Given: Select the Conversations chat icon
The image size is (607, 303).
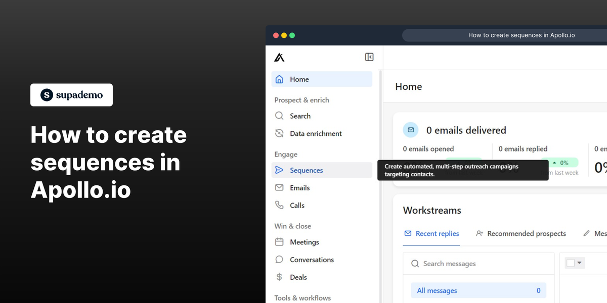Looking at the screenshot, I should 279,260.
